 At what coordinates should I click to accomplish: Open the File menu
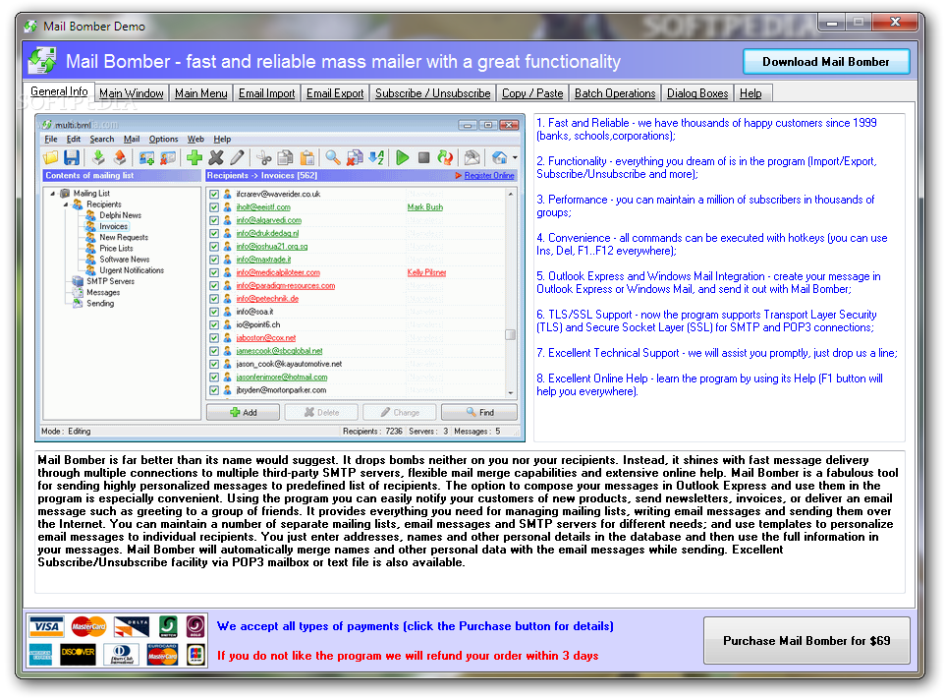tap(51, 140)
